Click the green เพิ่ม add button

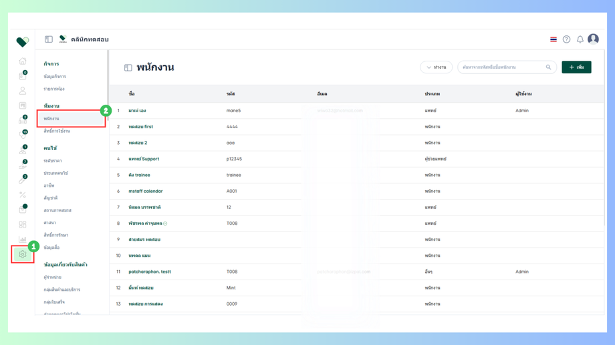tap(576, 67)
